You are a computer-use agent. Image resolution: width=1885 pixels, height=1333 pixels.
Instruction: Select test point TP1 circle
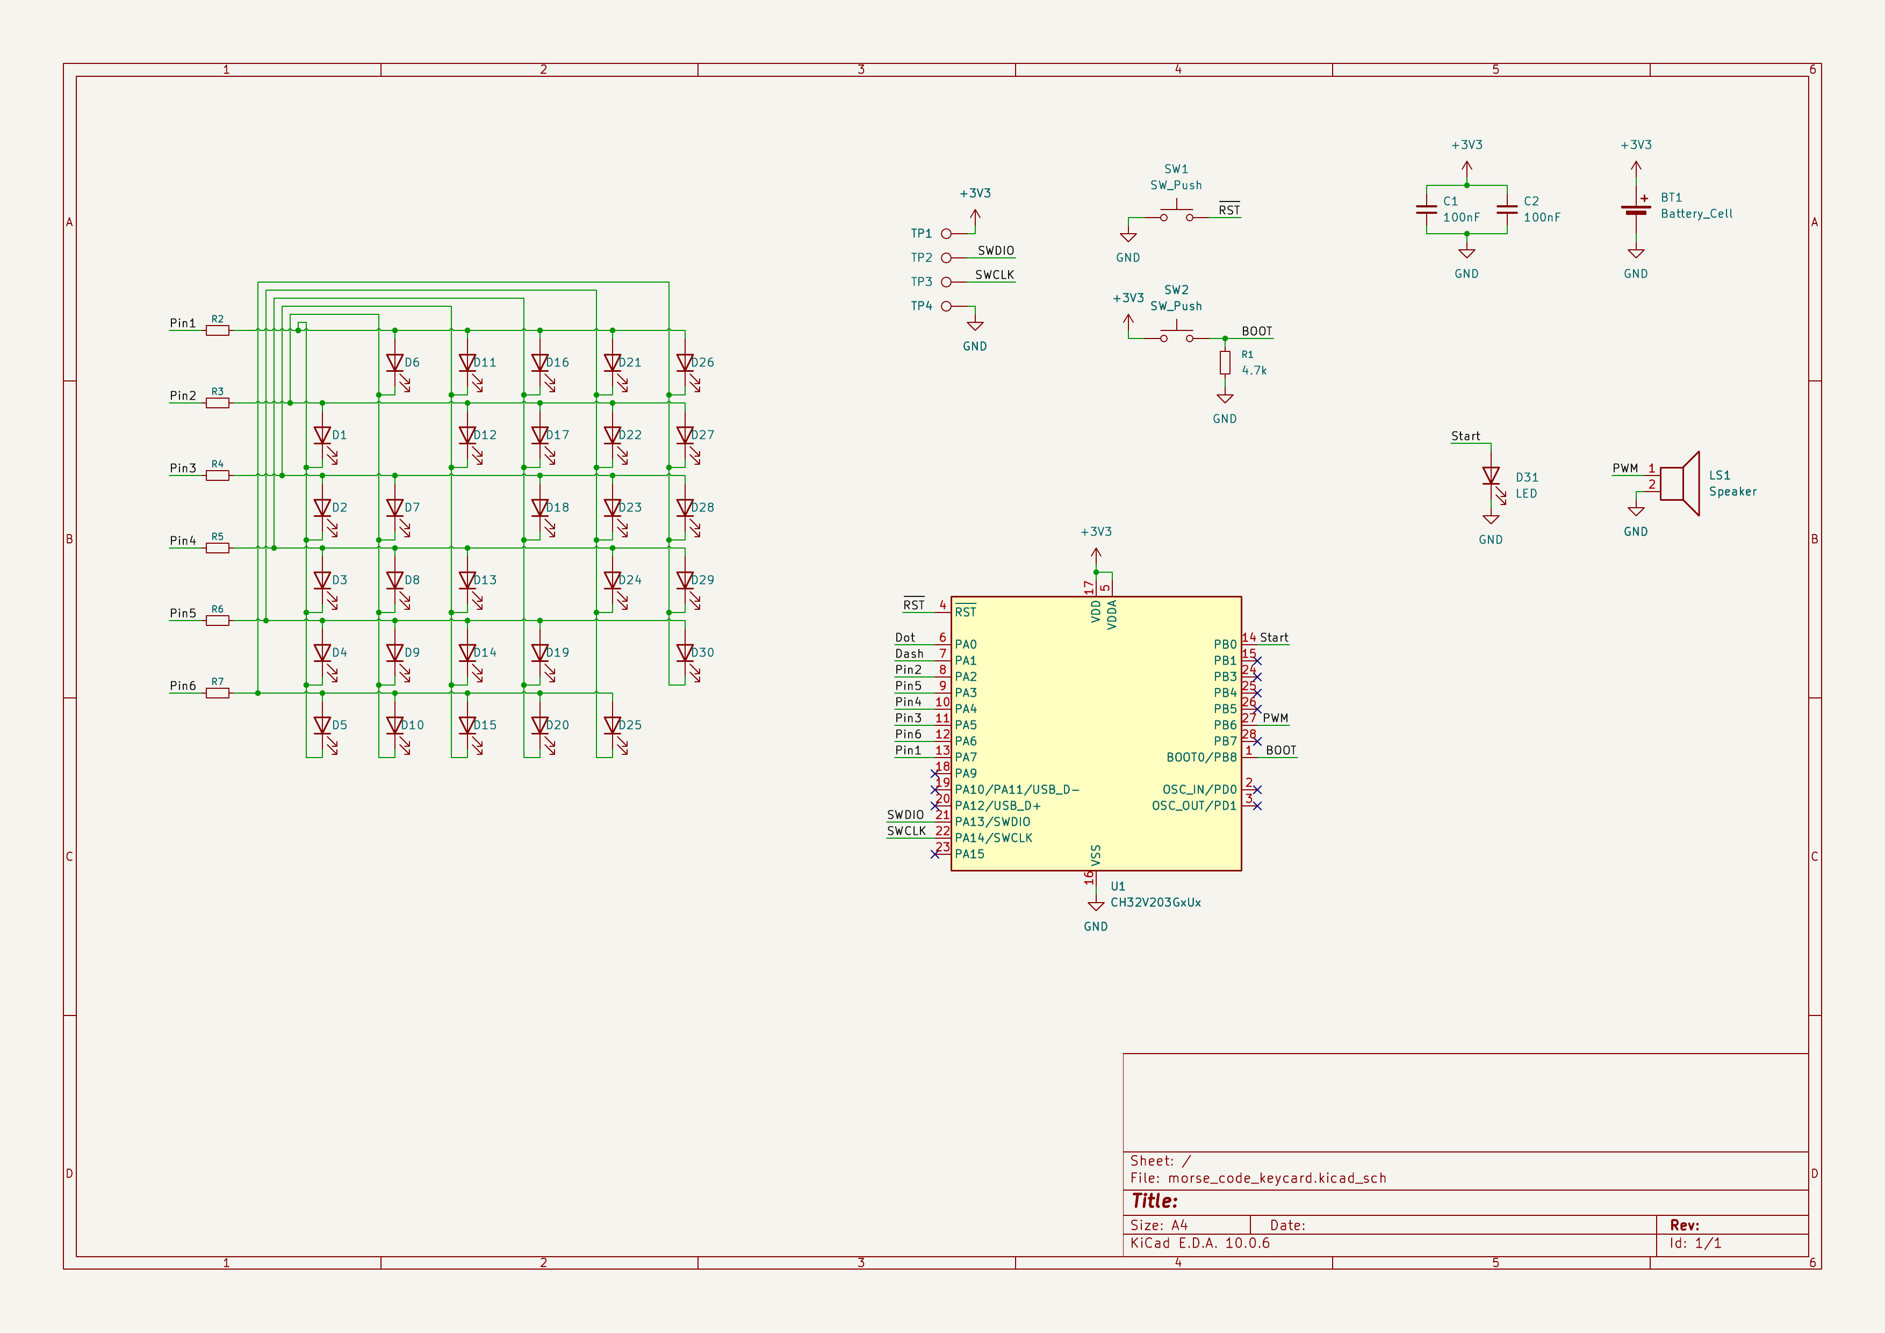[x=946, y=234]
